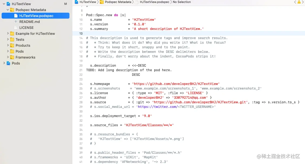Screen dimensions: 305x164
Task: Expand the Pods group chevron under HJTextView
Action: pyautogui.click(x=8, y=51)
